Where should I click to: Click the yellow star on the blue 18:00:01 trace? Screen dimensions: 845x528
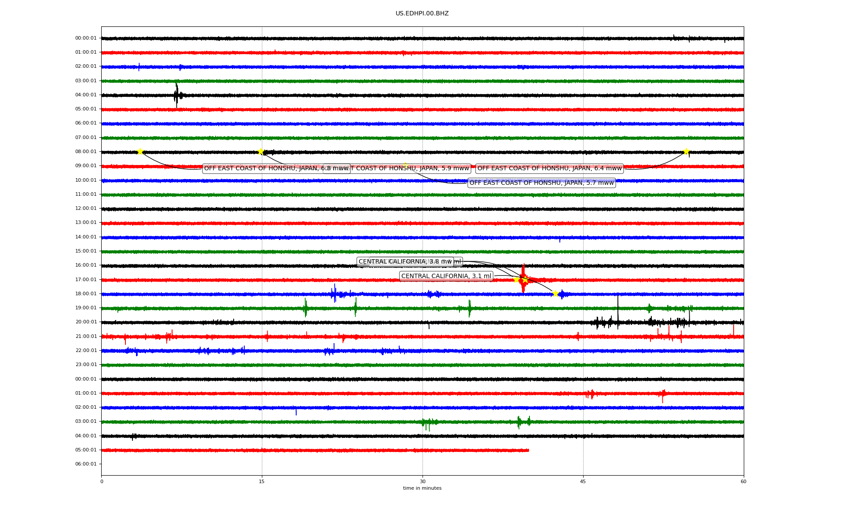(555, 293)
